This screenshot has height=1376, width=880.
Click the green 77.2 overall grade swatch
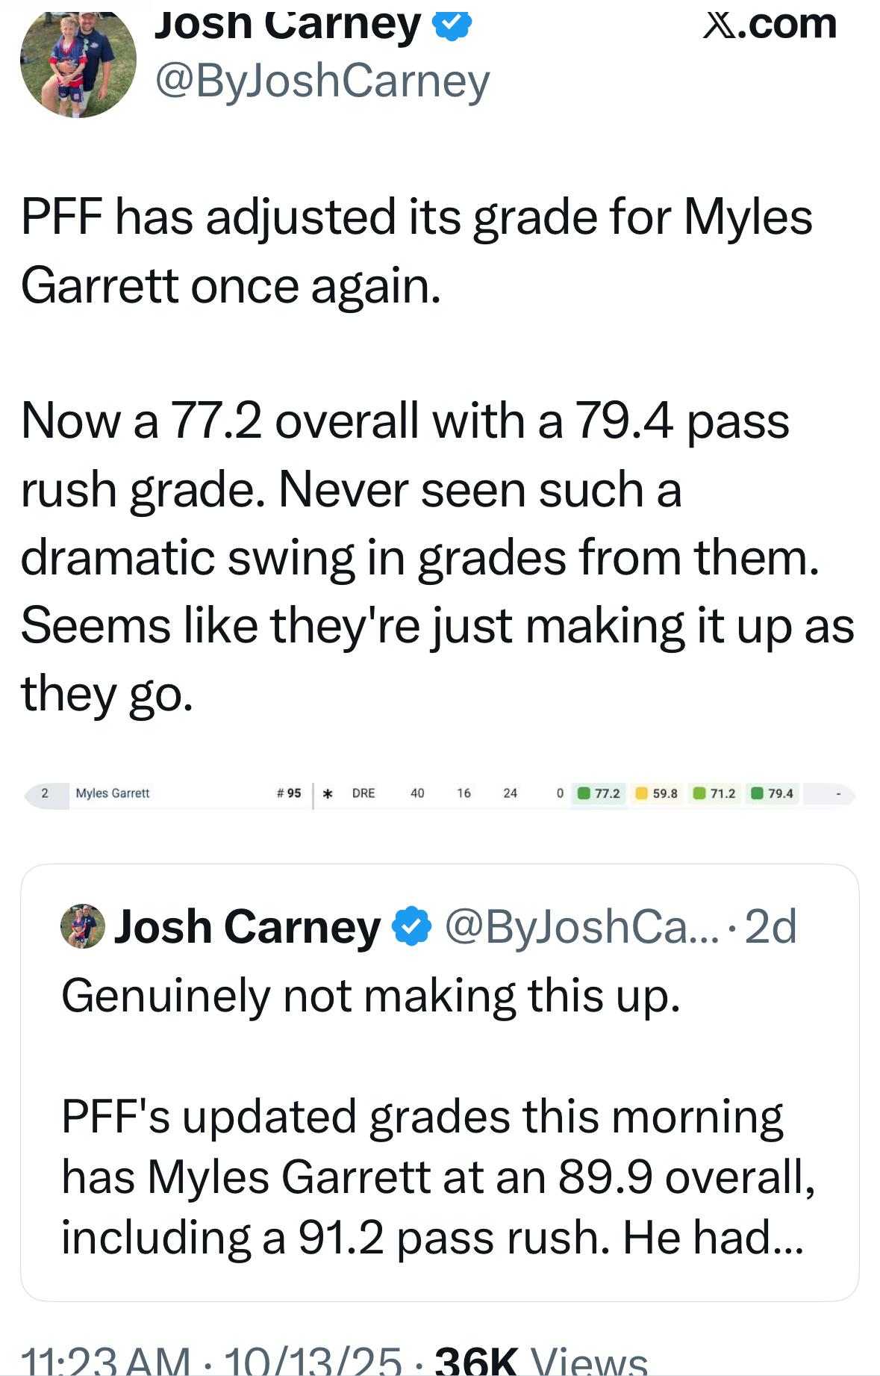[583, 793]
